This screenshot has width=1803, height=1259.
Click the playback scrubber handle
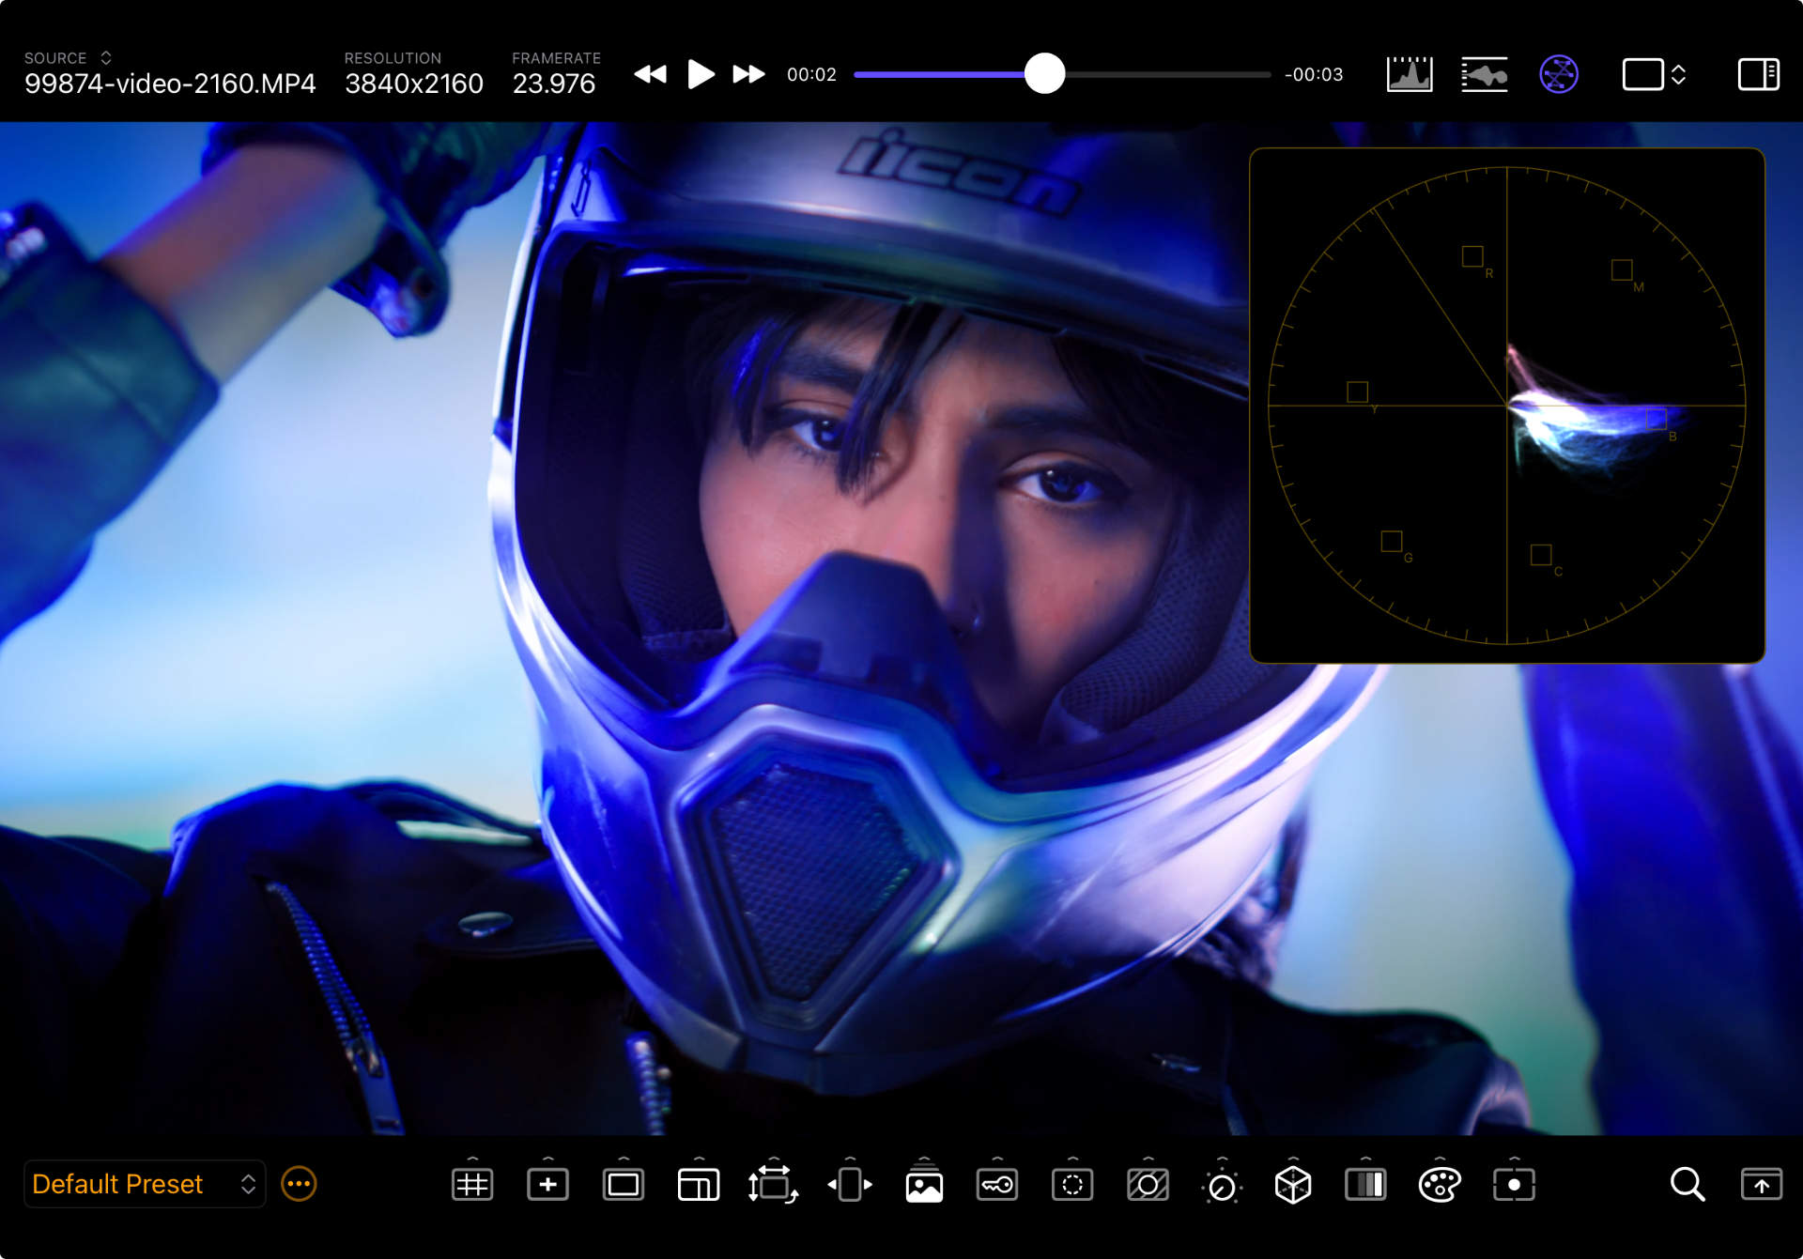tap(1044, 74)
